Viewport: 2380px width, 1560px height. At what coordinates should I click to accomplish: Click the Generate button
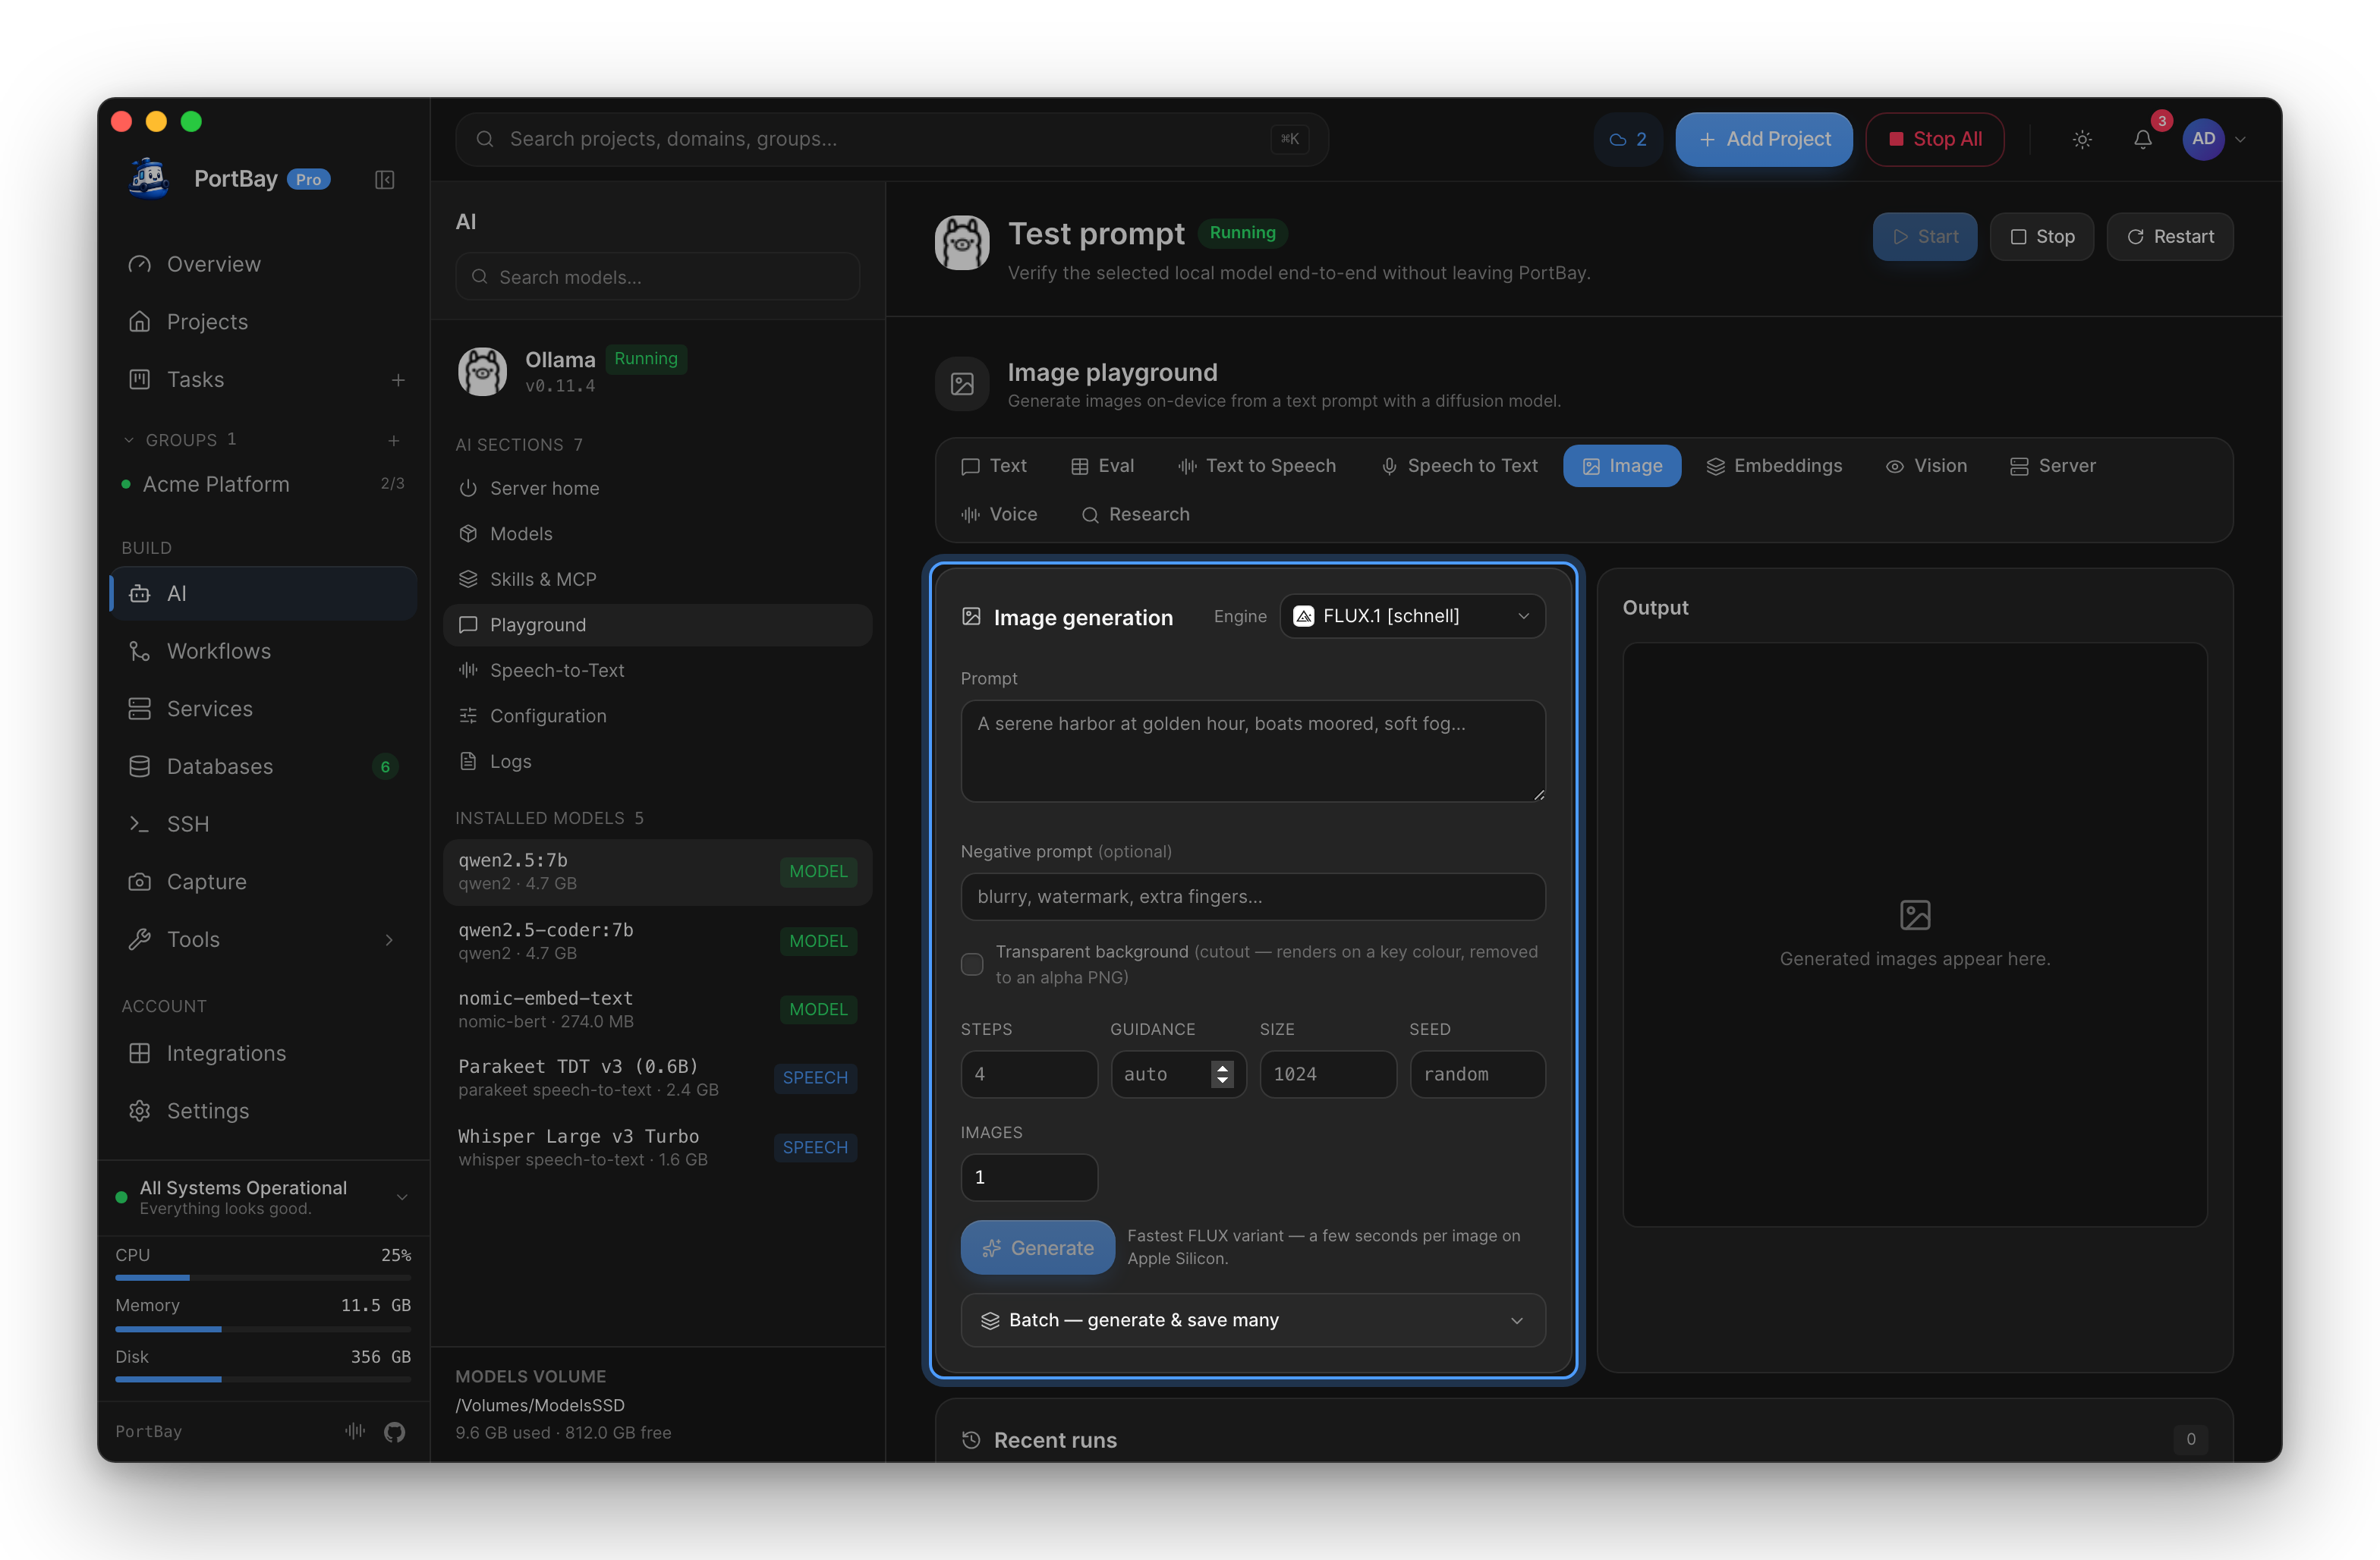pyautogui.click(x=1037, y=1248)
